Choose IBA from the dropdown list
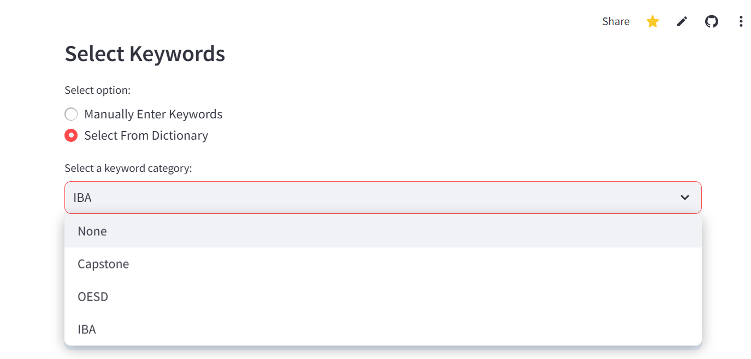Screen dimensions: 751x359 click(x=87, y=329)
